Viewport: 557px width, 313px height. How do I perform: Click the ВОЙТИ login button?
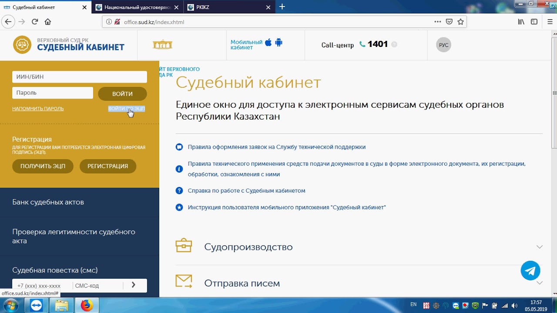click(122, 93)
